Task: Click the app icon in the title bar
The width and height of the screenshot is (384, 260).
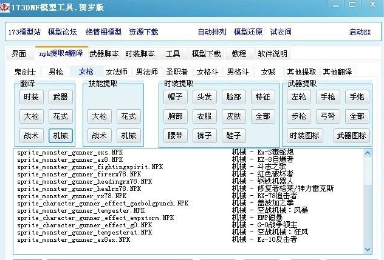Action: click(7, 7)
